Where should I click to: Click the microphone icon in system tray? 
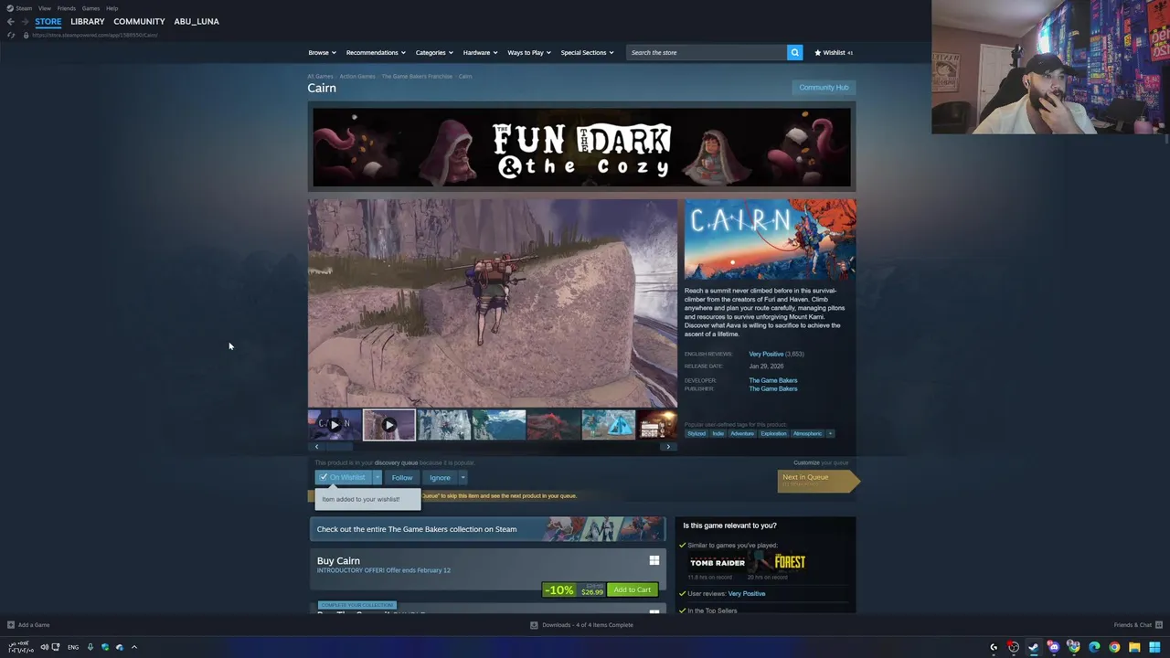click(x=90, y=647)
